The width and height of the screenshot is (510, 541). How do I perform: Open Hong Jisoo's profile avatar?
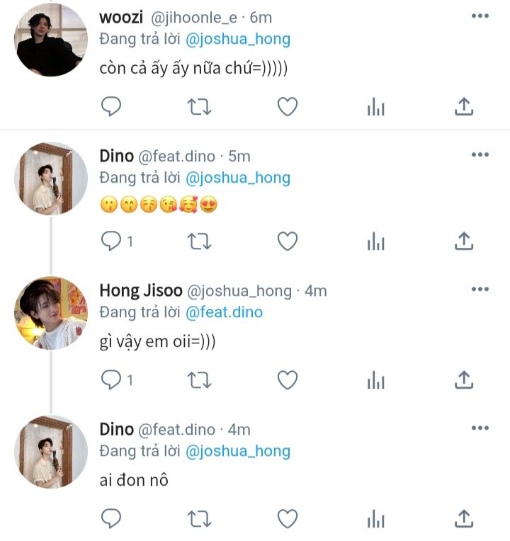point(51,313)
